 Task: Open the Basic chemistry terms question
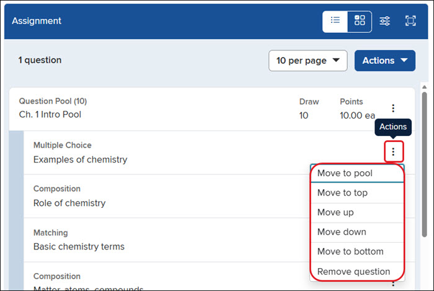(79, 247)
